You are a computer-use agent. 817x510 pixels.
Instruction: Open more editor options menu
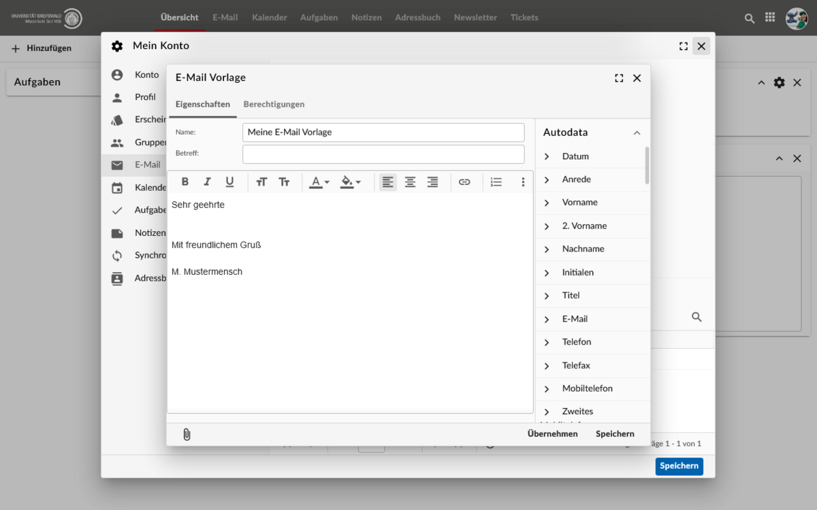[523, 182]
